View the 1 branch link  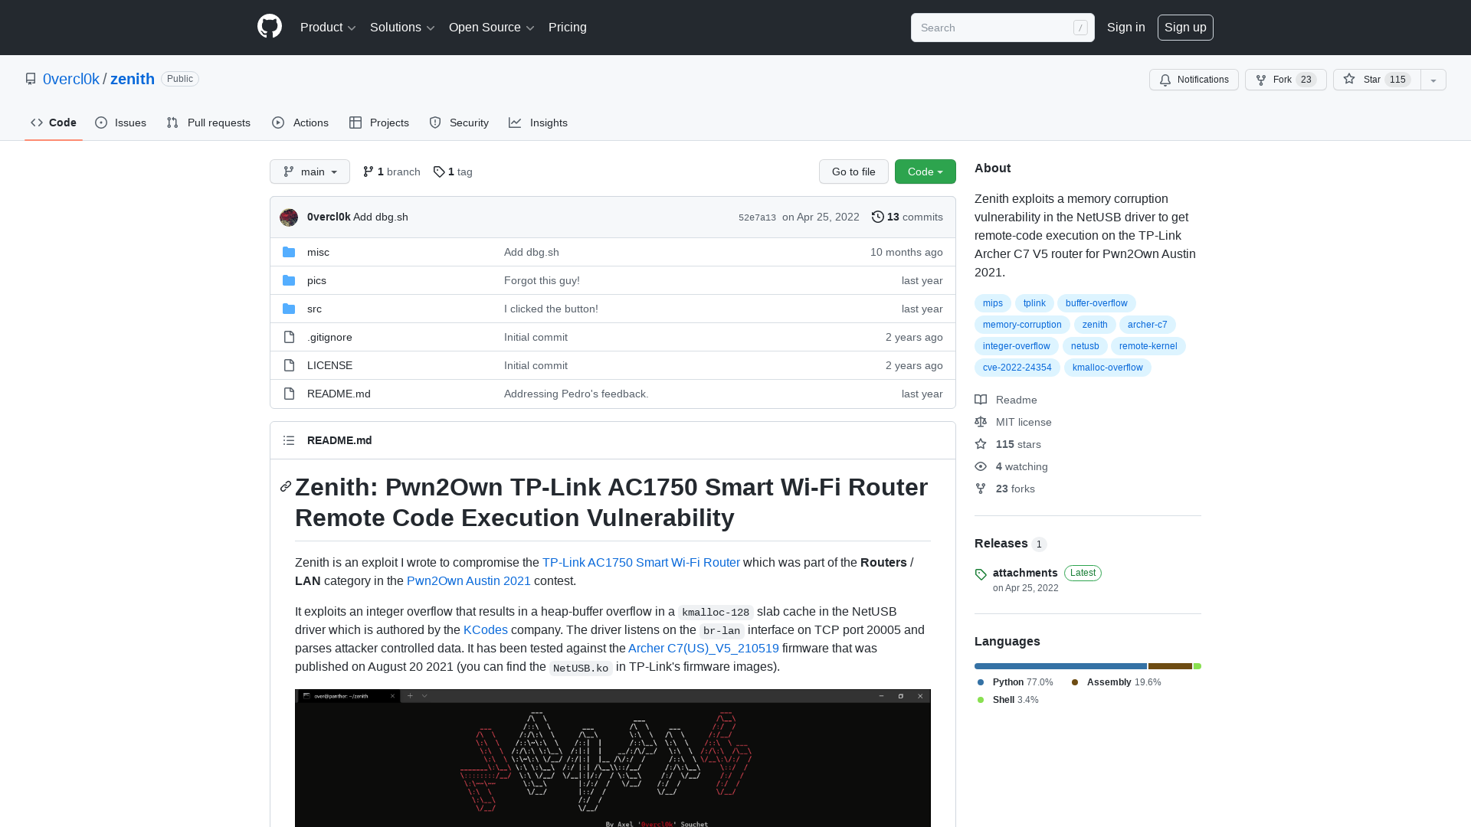pyautogui.click(x=392, y=172)
